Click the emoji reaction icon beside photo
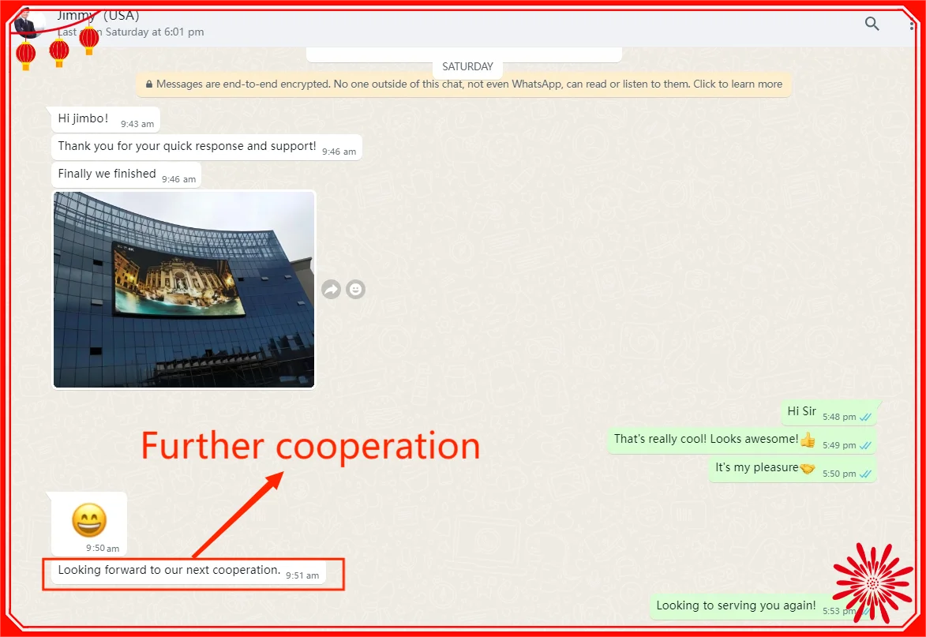 356,290
